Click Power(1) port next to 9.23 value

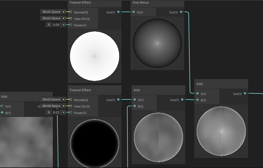(x=71, y=112)
